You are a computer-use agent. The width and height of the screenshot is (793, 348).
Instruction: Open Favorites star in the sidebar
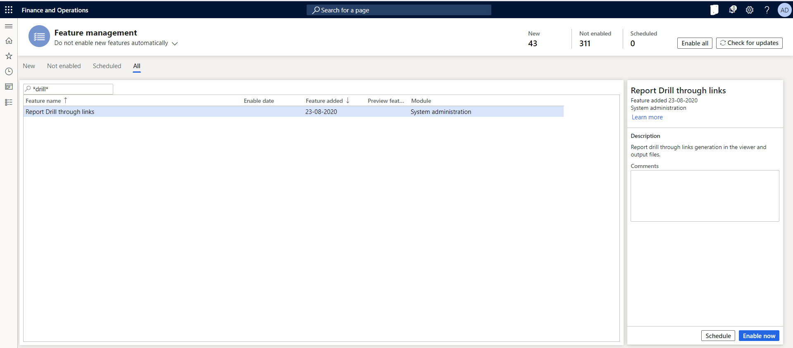click(x=9, y=56)
